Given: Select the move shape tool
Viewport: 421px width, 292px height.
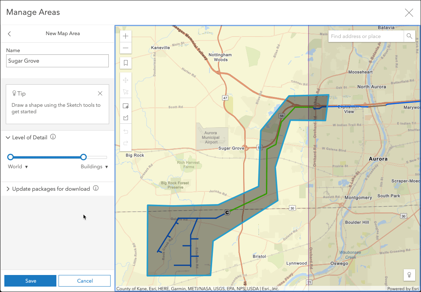Looking at the screenshot, I should [125, 80].
